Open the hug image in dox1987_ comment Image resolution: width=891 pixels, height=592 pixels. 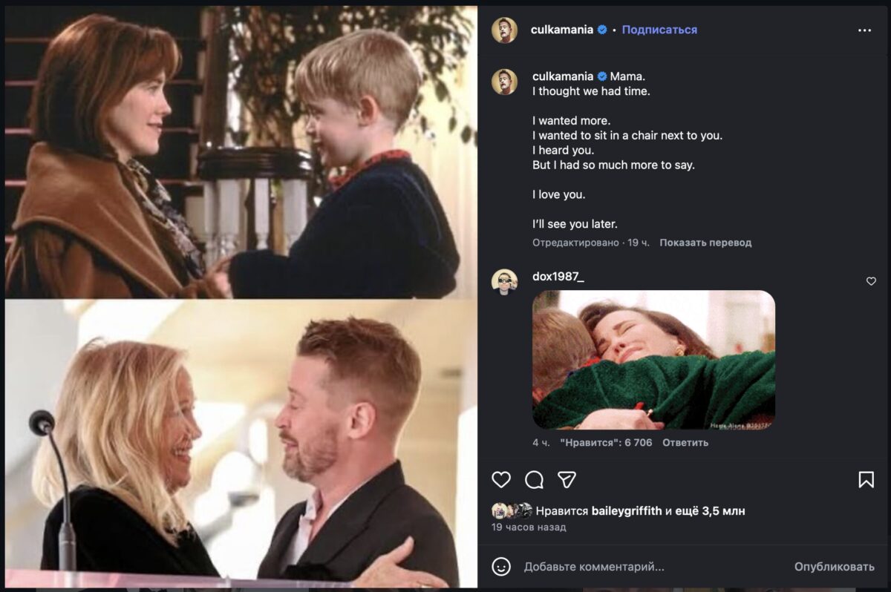[x=653, y=360]
